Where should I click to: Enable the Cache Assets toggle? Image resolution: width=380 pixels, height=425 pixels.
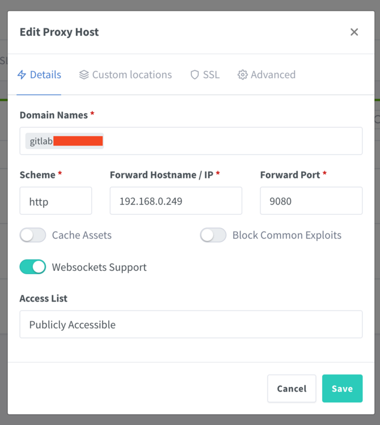33,235
